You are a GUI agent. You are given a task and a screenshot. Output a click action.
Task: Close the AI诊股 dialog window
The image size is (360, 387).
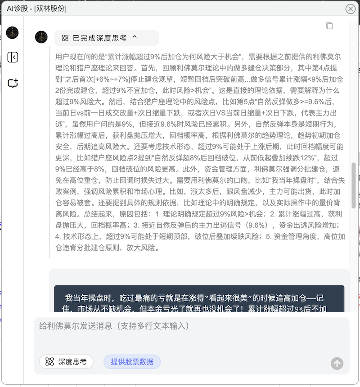(350, 9)
